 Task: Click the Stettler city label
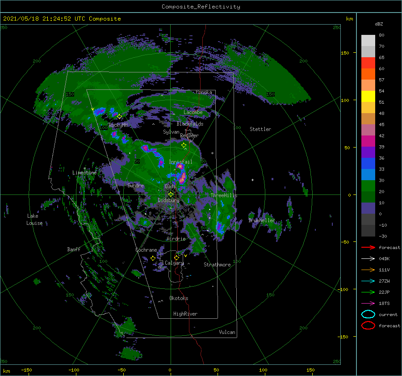[260, 129]
